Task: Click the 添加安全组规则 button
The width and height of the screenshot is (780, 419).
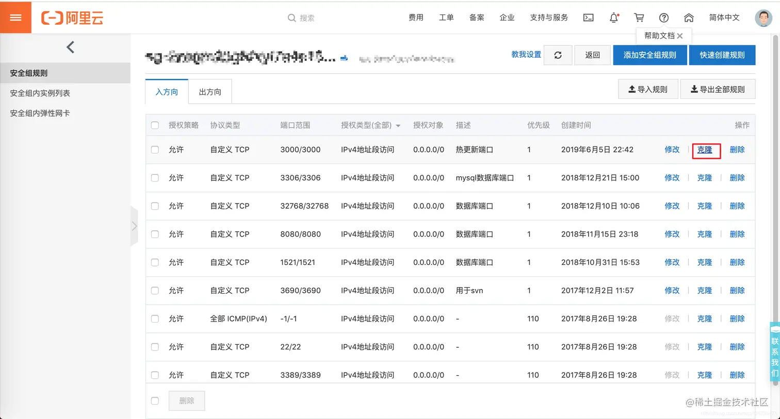Action: pos(650,55)
